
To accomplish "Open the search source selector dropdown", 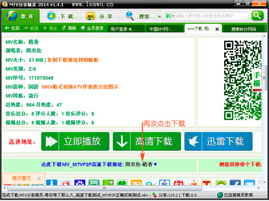I will click(x=170, y=16).
